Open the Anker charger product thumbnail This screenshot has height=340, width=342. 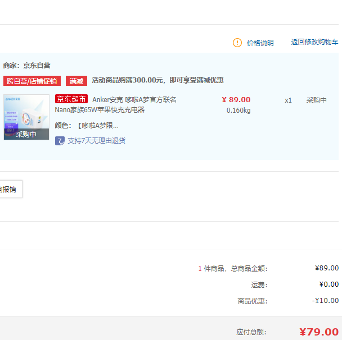click(x=26, y=117)
